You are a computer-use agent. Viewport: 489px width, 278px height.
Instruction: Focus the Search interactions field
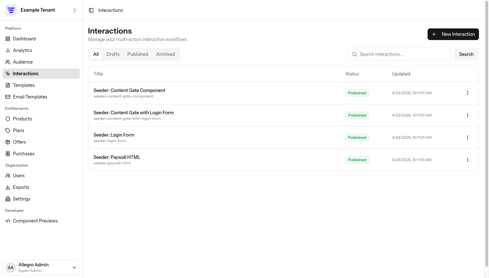tap(400, 54)
